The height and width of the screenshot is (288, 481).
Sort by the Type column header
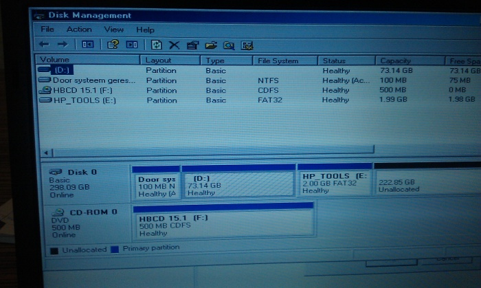click(226, 60)
